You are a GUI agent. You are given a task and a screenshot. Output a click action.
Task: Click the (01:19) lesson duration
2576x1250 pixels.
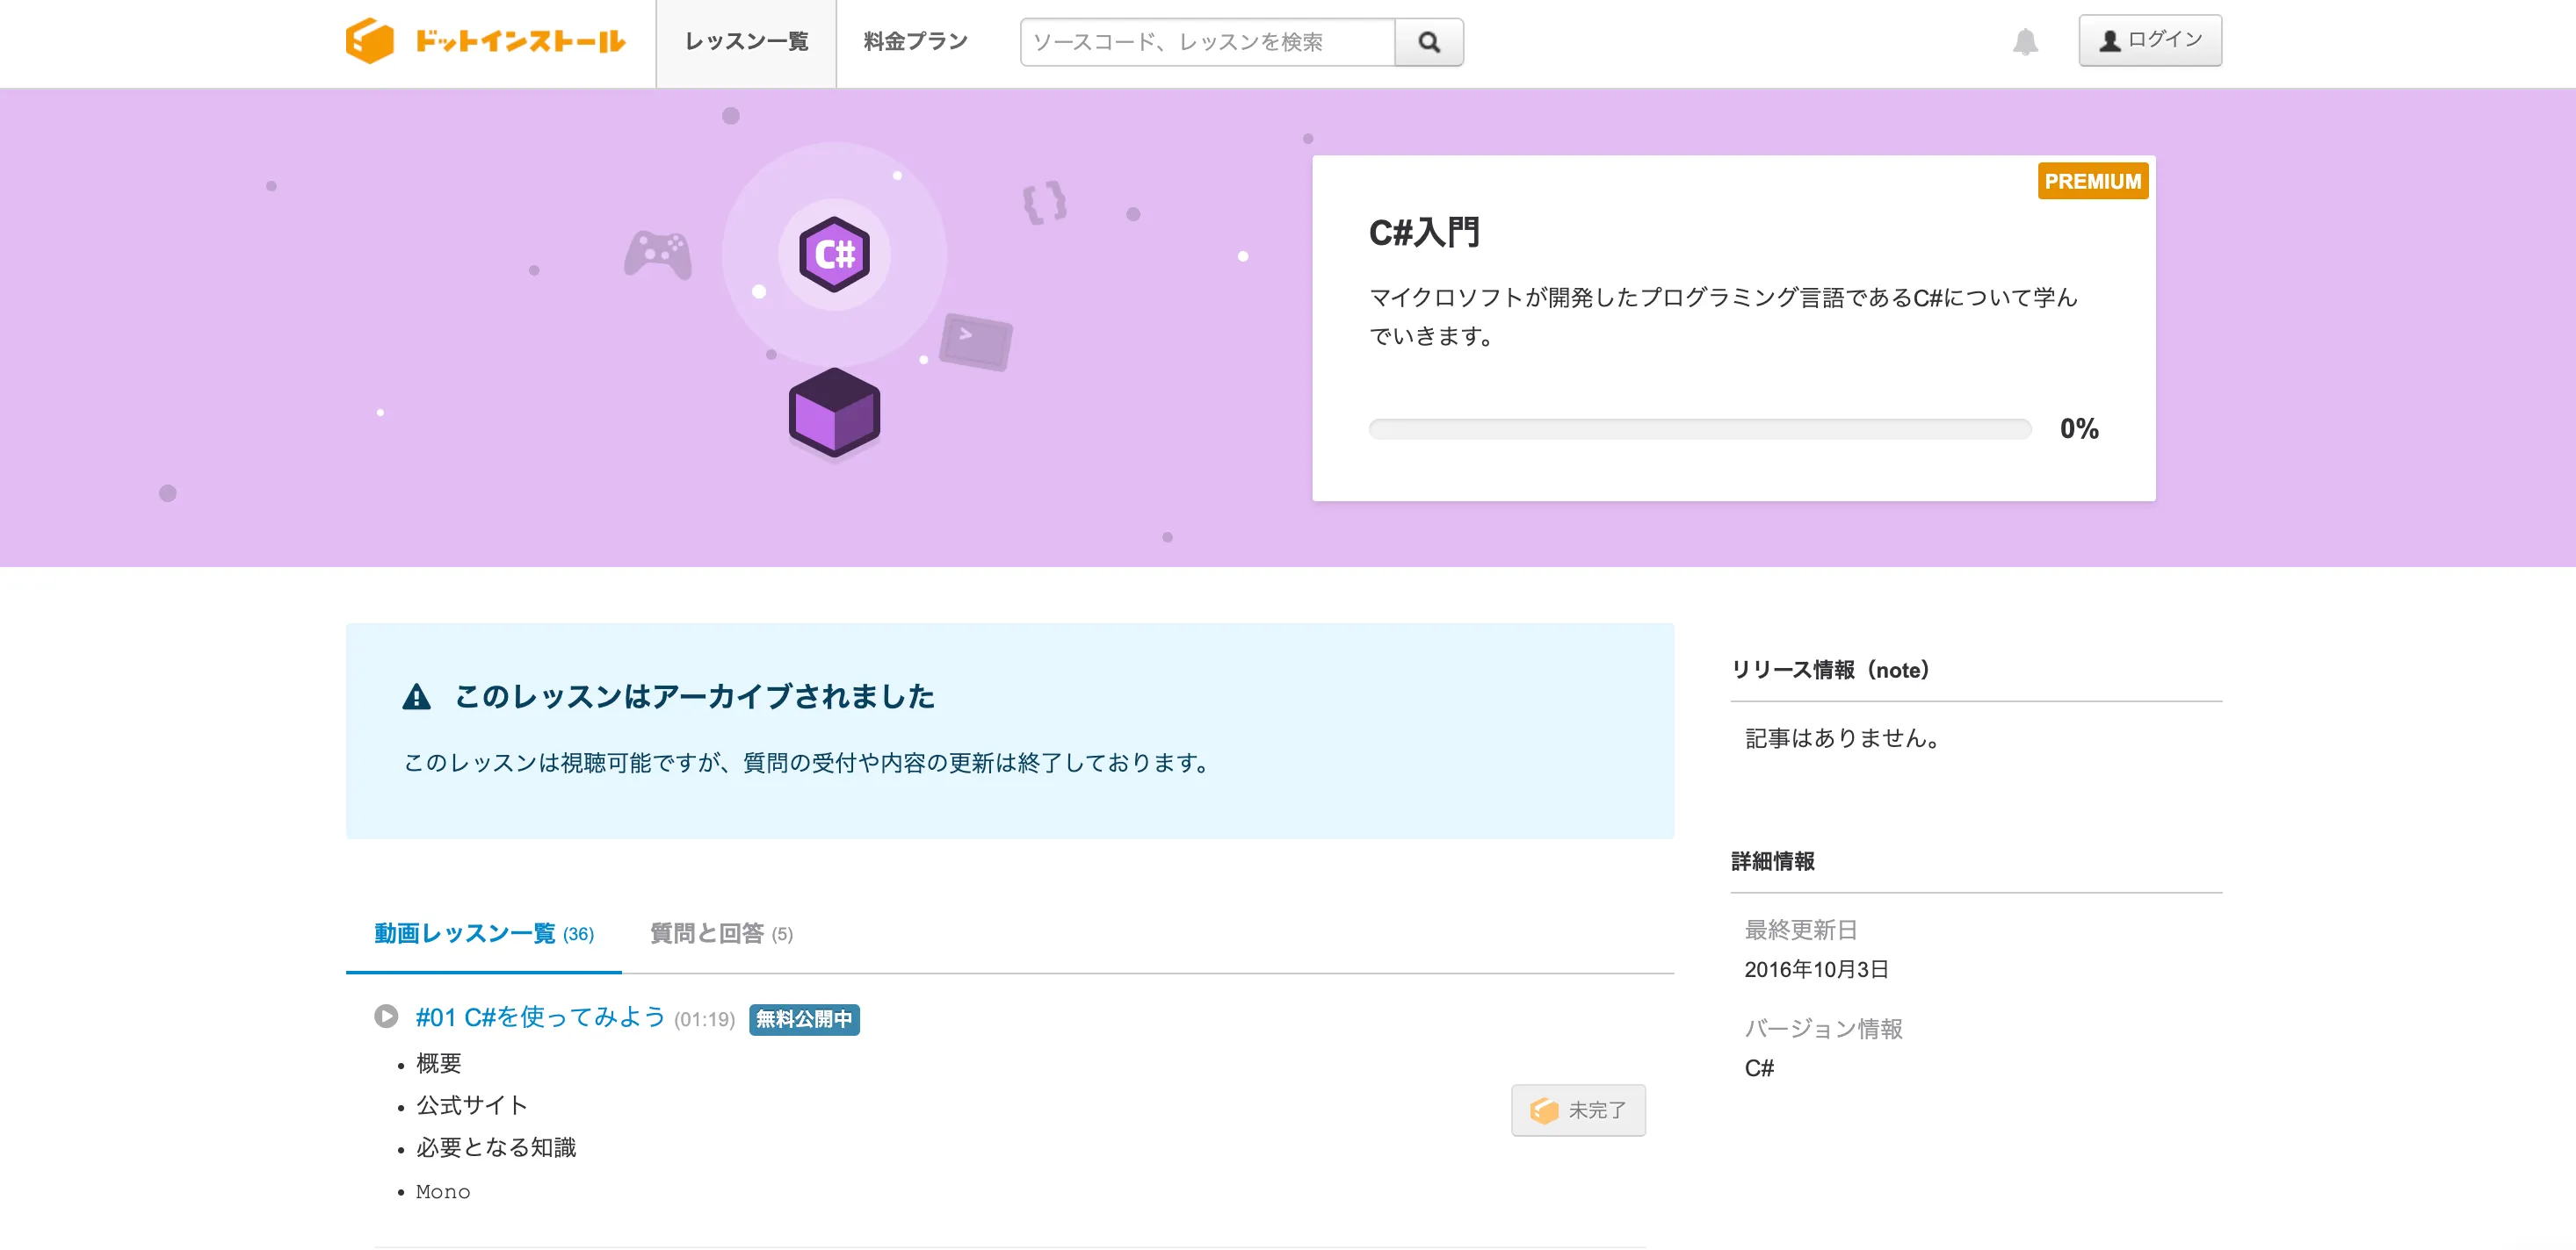(704, 1019)
